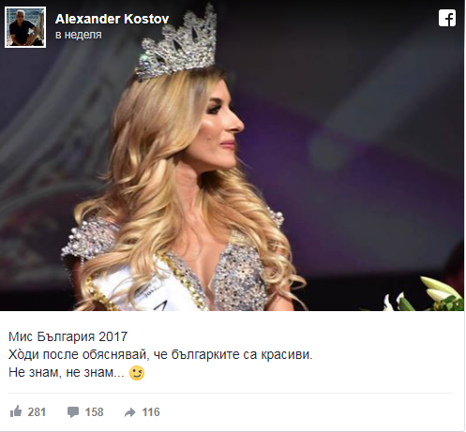Open the 'в неделя' timestamp link

pos(79,35)
